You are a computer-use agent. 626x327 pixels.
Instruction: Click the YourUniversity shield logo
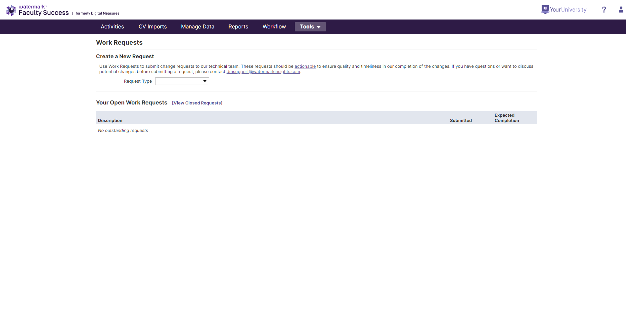pyautogui.click(x=545, y=9)
